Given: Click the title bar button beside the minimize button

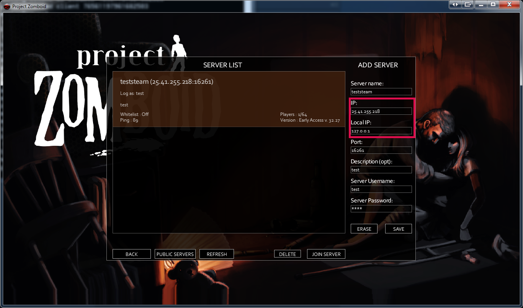Looking at the screenshot, I should click(x=467, y=4).
